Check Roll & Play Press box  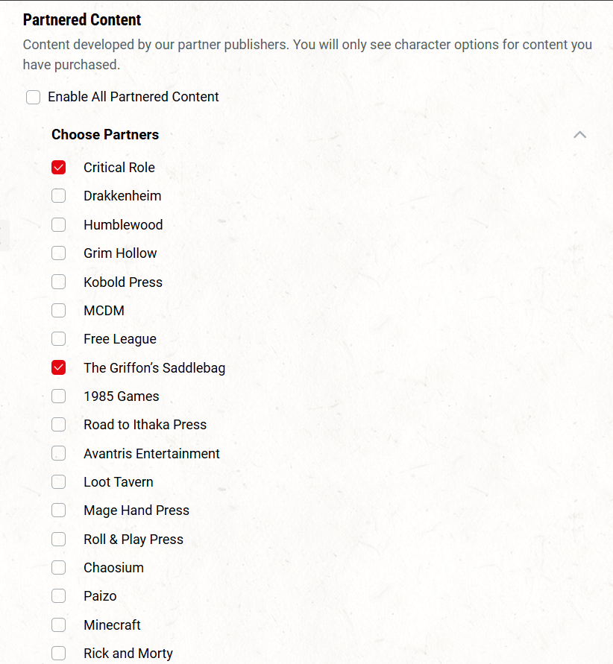click(x=59, y=540)
